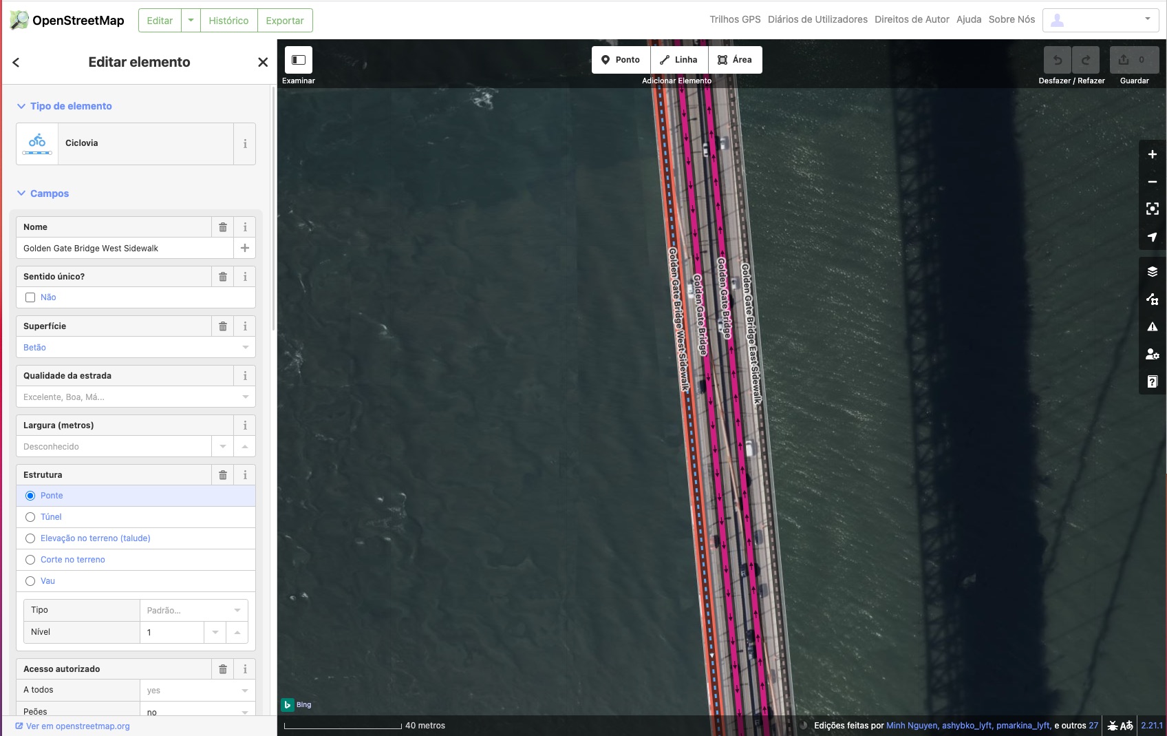Delete the Acesso autorizado field
This screenshot has height=736, width=1167.
point(223,669)
